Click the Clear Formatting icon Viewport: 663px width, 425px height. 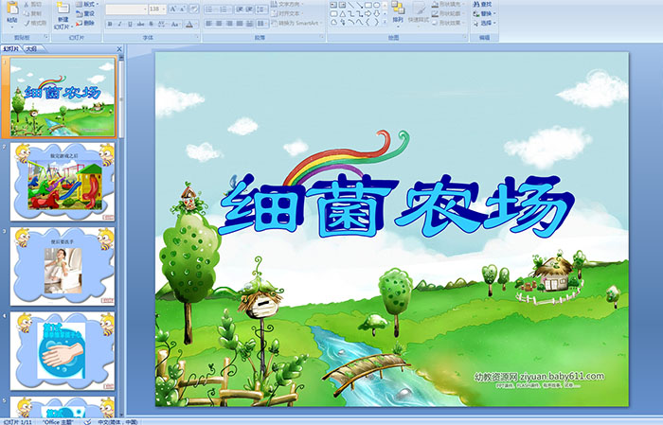tap(194, 9)
